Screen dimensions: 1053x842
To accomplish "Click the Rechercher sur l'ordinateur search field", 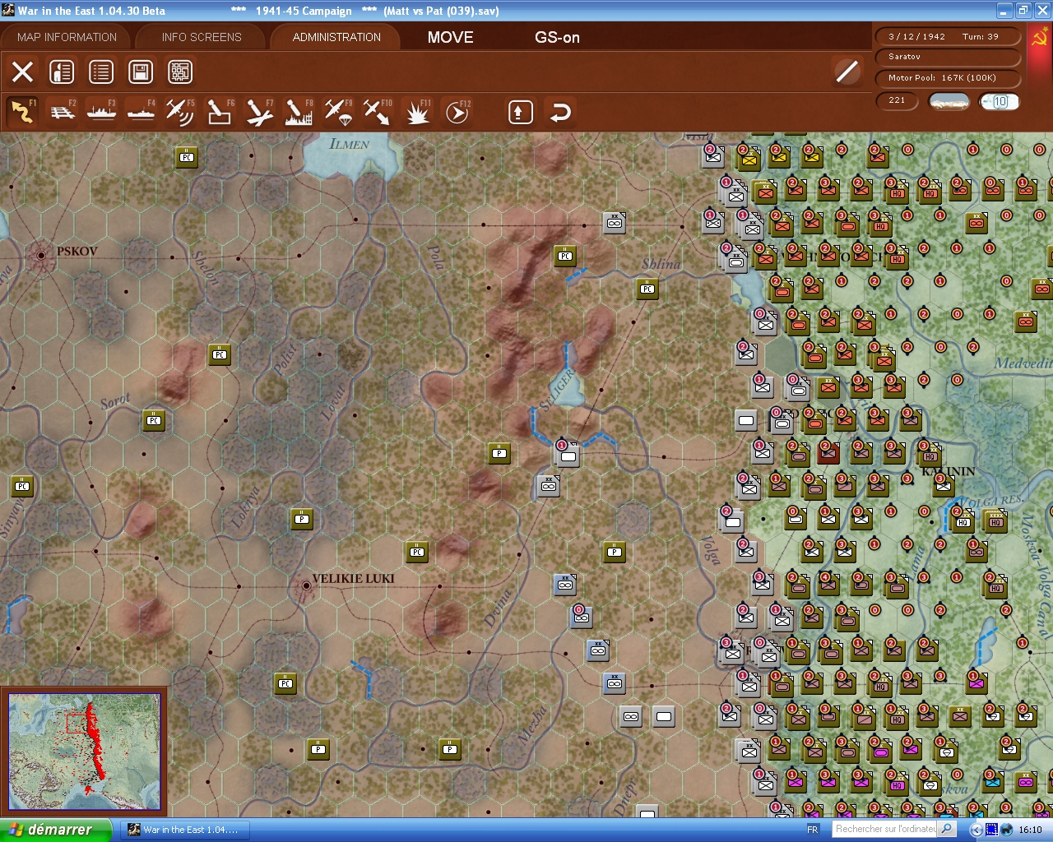I will click(885, 829).
